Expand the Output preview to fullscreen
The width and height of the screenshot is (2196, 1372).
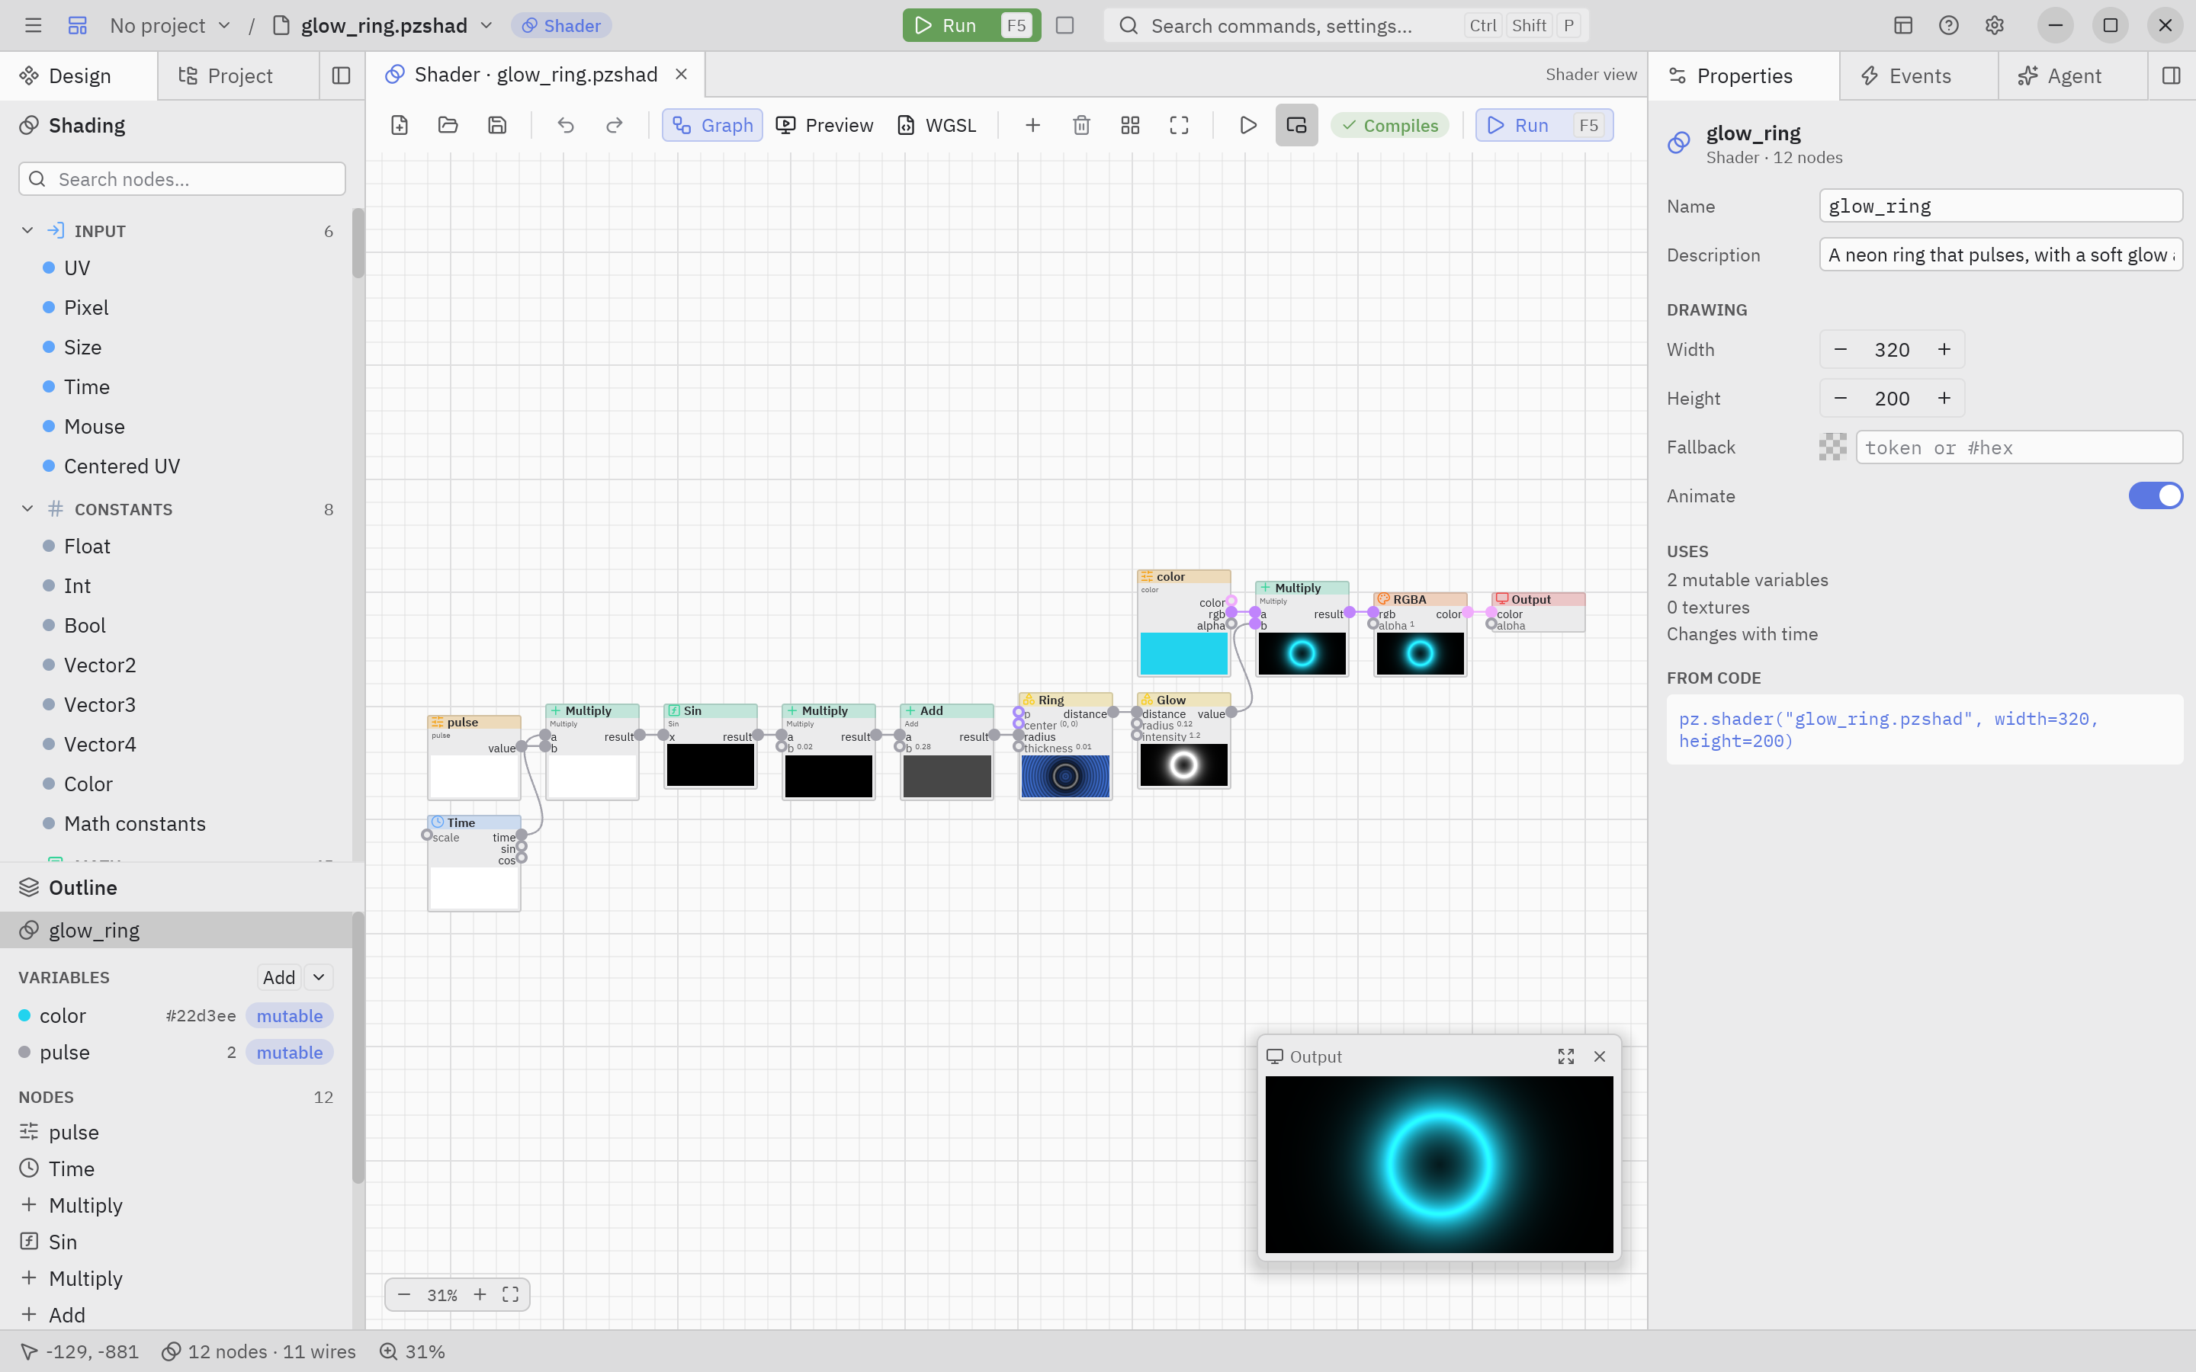[1566, 1056]
